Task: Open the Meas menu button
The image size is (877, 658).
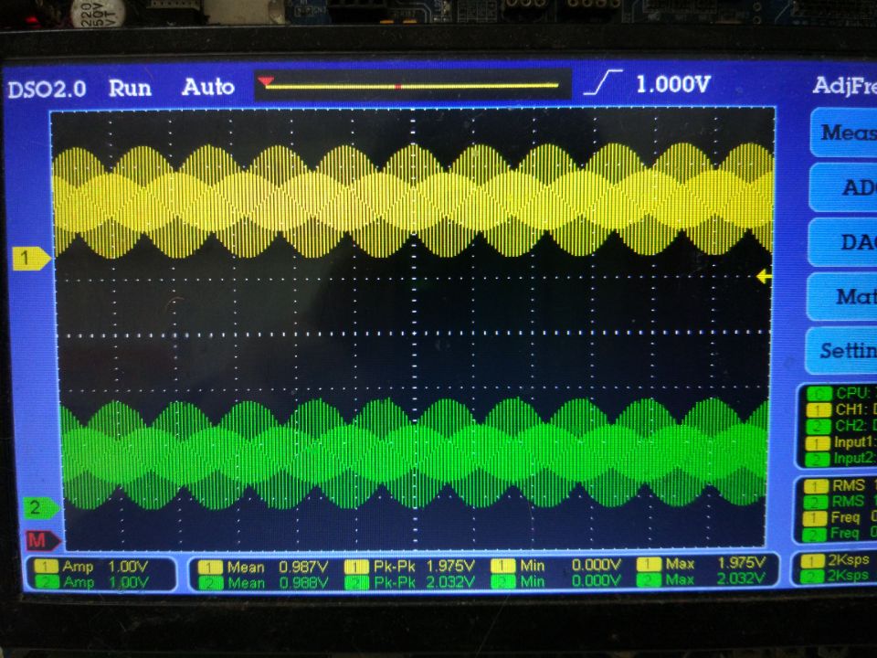Action: [x=843, y=133]
